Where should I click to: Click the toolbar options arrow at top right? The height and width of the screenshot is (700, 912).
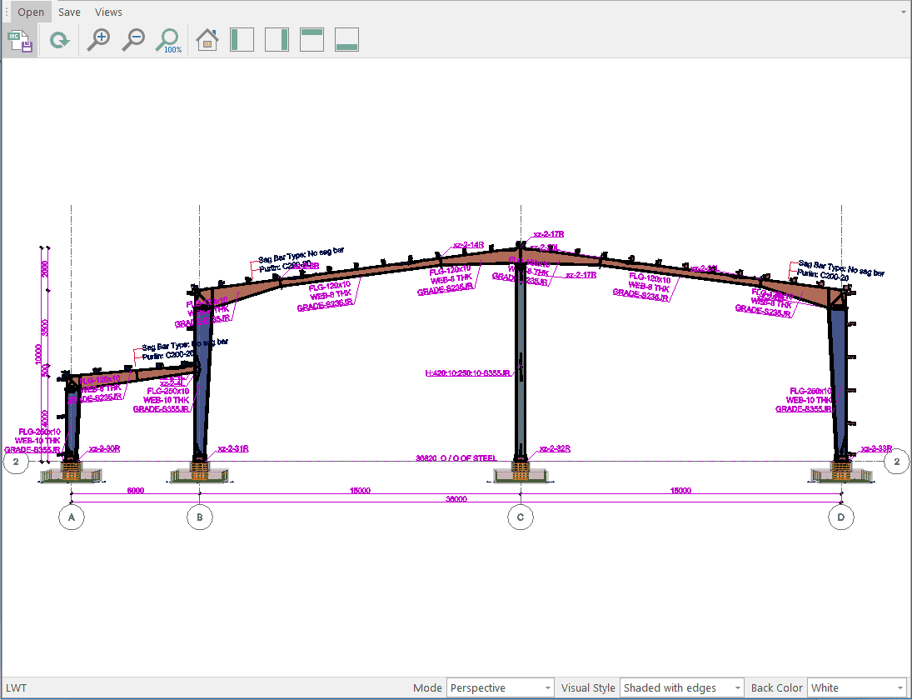click(x=904, y=12)
